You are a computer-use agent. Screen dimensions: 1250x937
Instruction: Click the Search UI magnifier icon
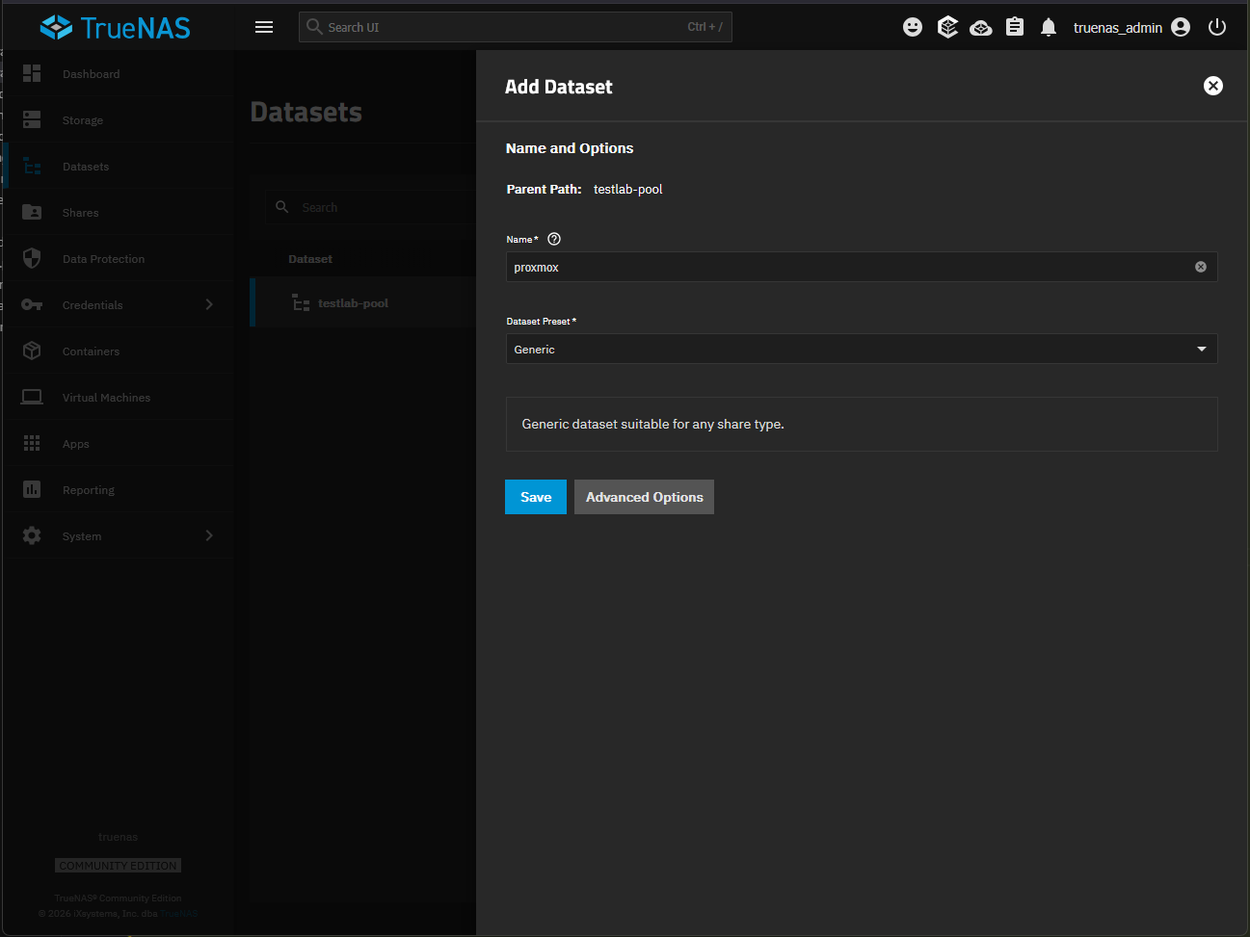pos(314,27)
